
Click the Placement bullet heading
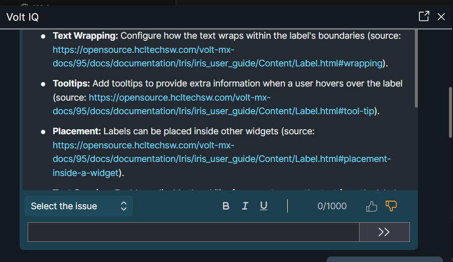point(77,131)
